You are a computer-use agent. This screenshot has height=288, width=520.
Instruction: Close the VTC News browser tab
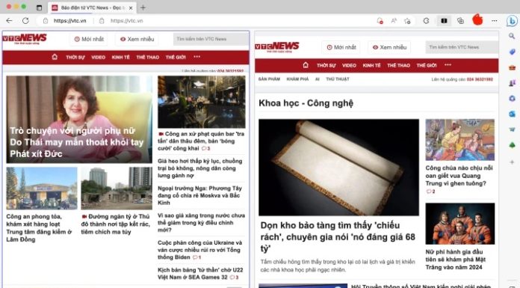(x=131, y=7)
